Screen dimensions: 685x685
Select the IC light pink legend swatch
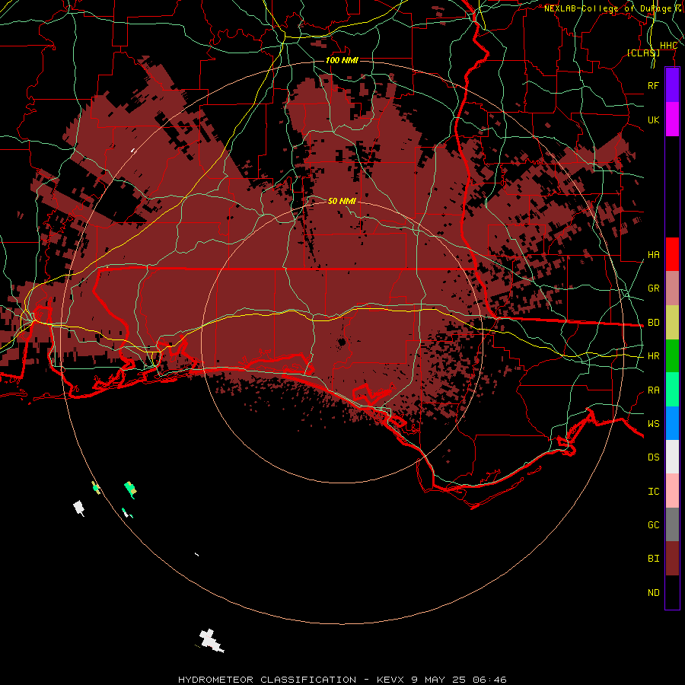click(672, 491)
